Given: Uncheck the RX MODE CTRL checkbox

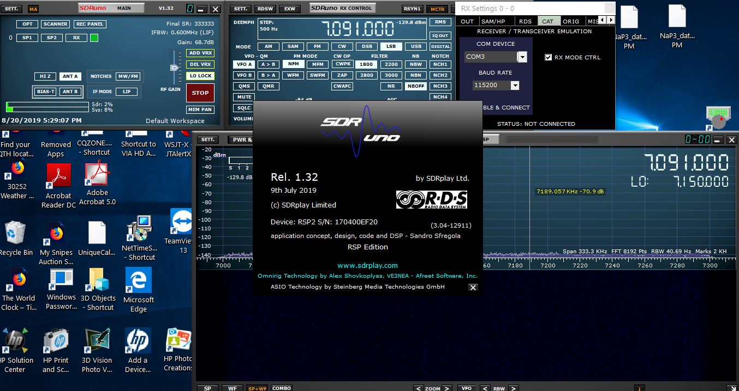Looking at the screenshot, I should coord(549,57).
